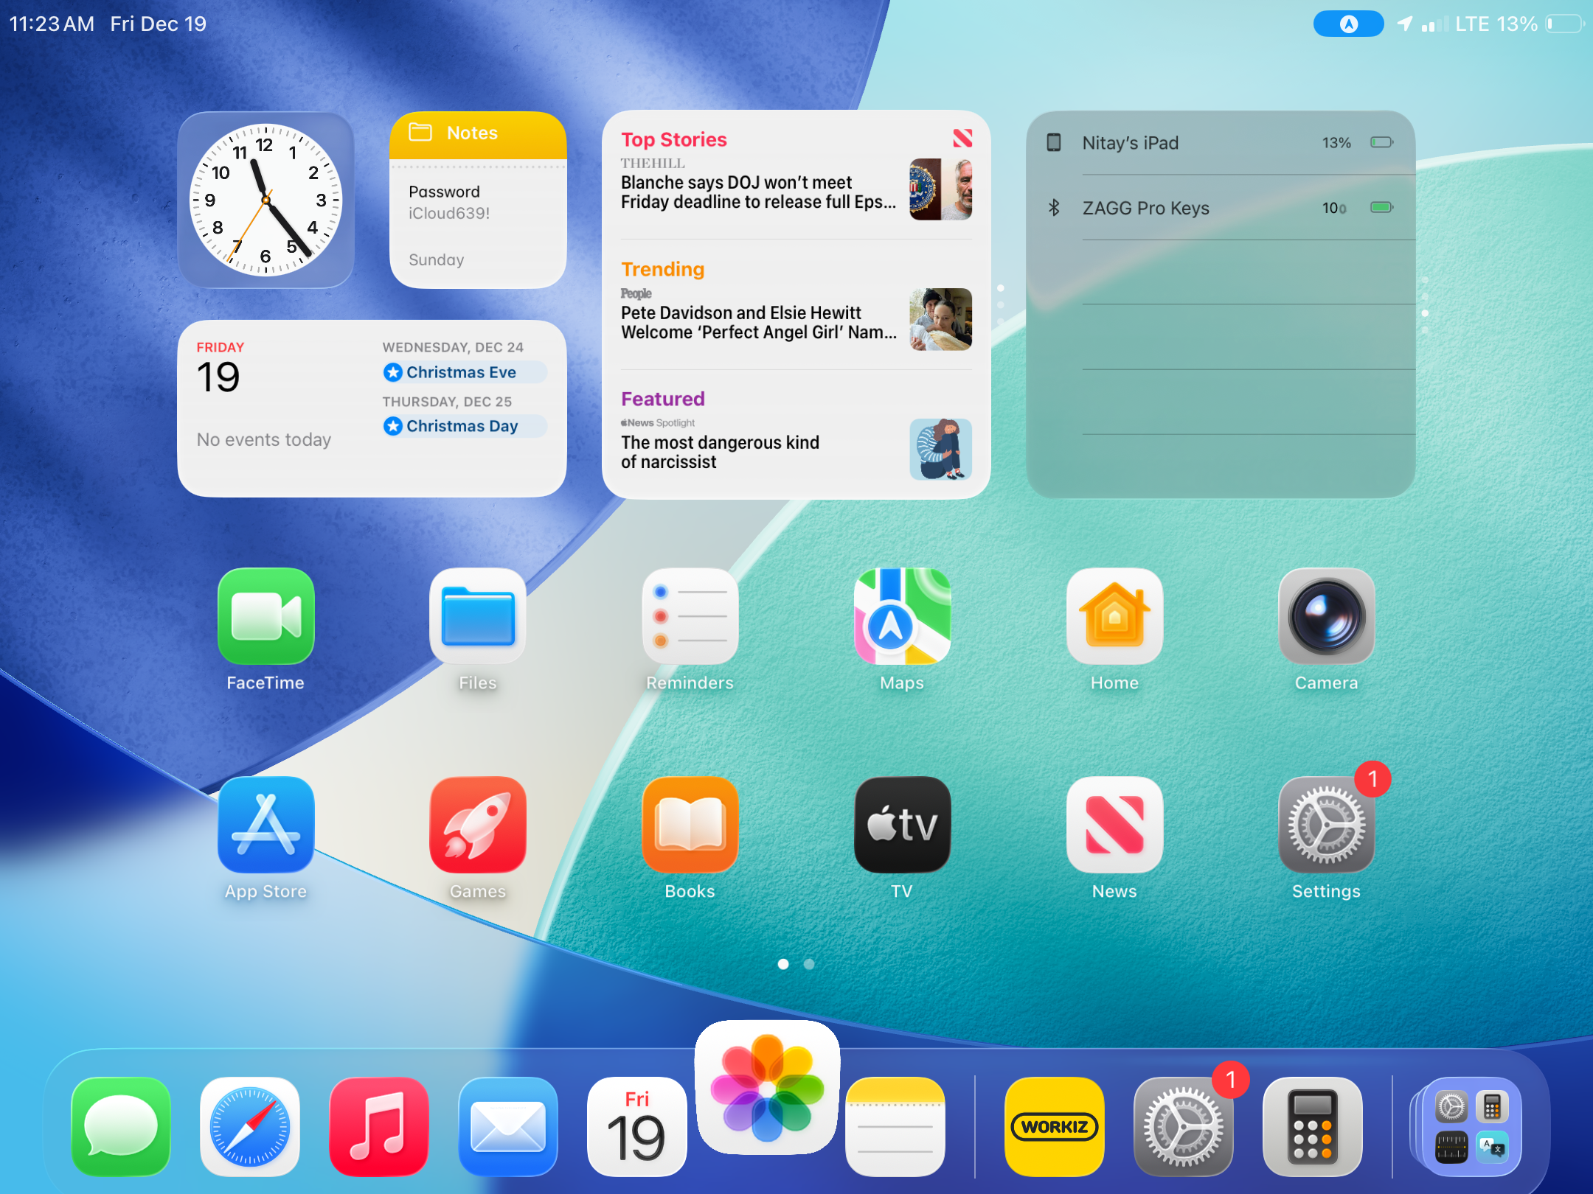The image size is (1593, 1194).
Task: Open the FaceTime app
Action: click(265, 616)
